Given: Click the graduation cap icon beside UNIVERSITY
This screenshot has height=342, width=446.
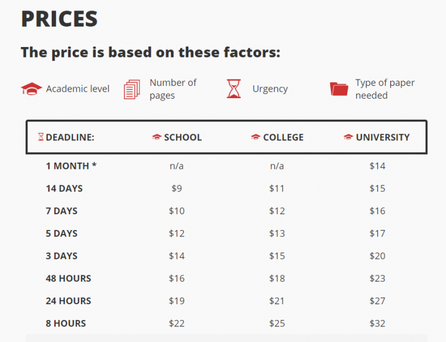Looking at the screenshot, I should pyautogui.click(x=348, y=138).
